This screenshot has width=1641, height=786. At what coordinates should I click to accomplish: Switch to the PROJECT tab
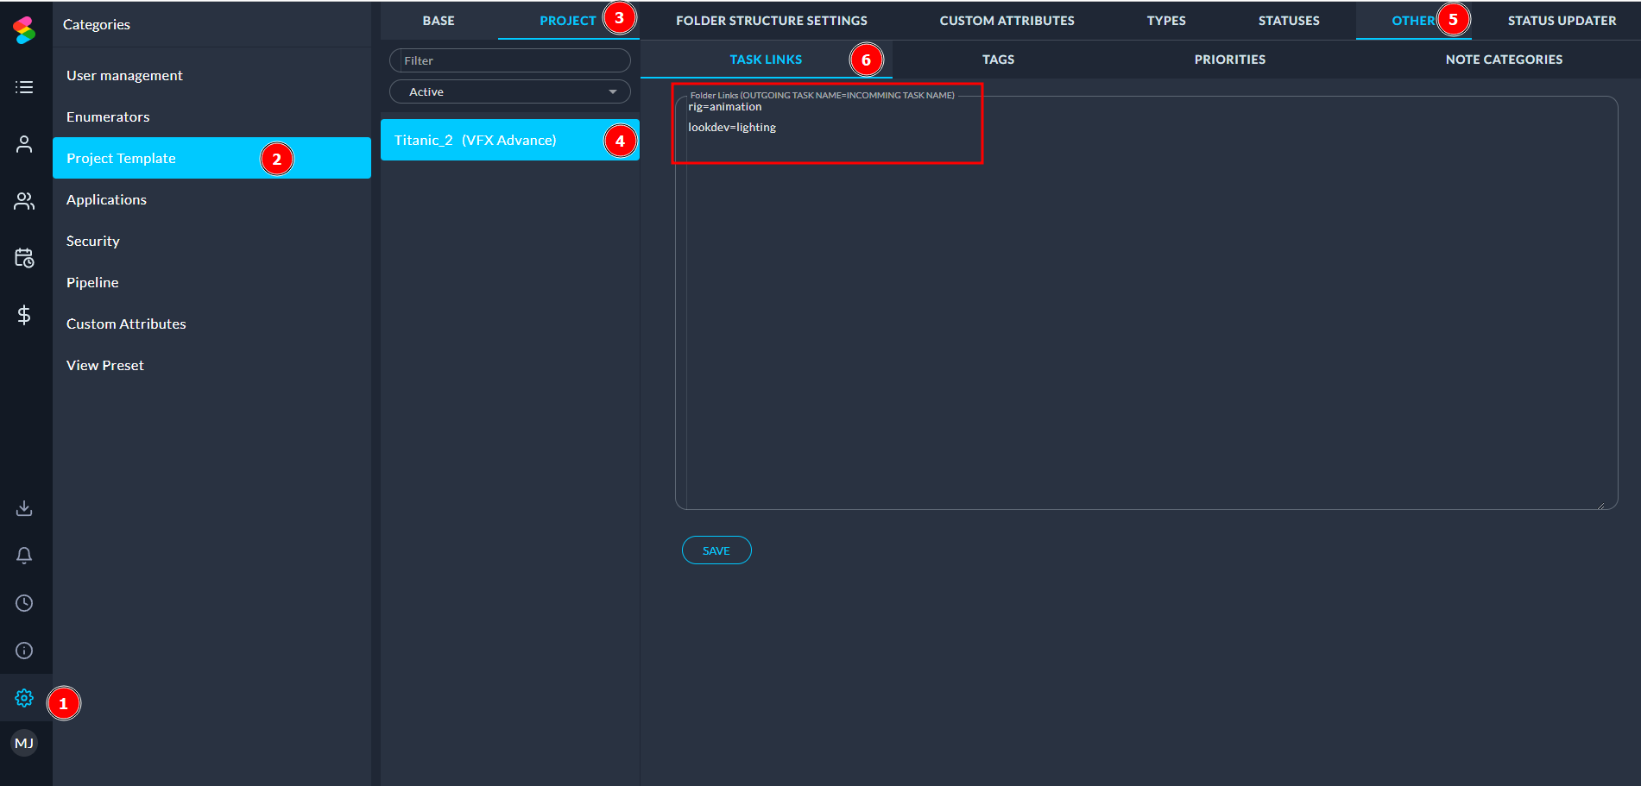tap(567, 21)
